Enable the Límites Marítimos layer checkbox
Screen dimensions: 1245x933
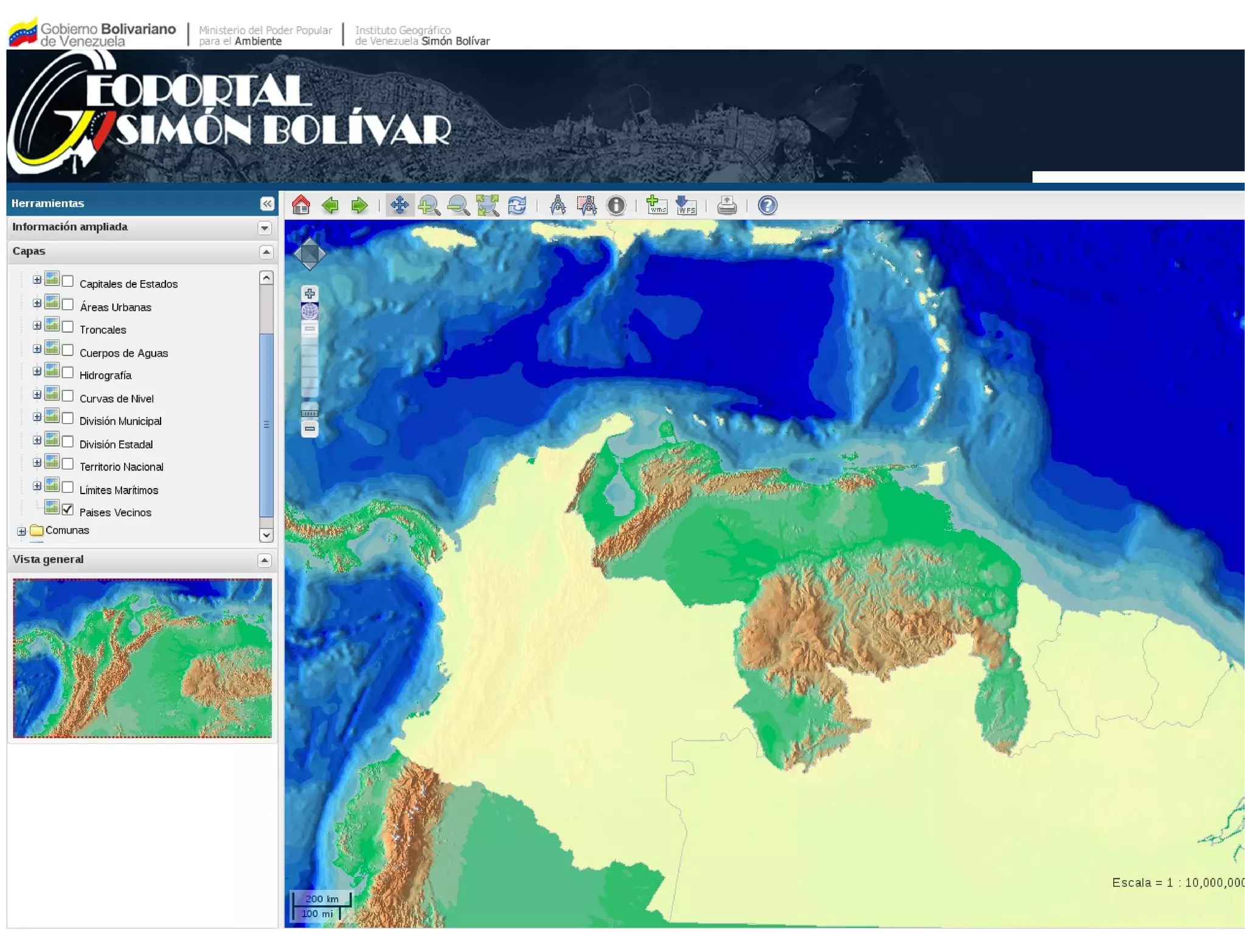pos(68,487)
